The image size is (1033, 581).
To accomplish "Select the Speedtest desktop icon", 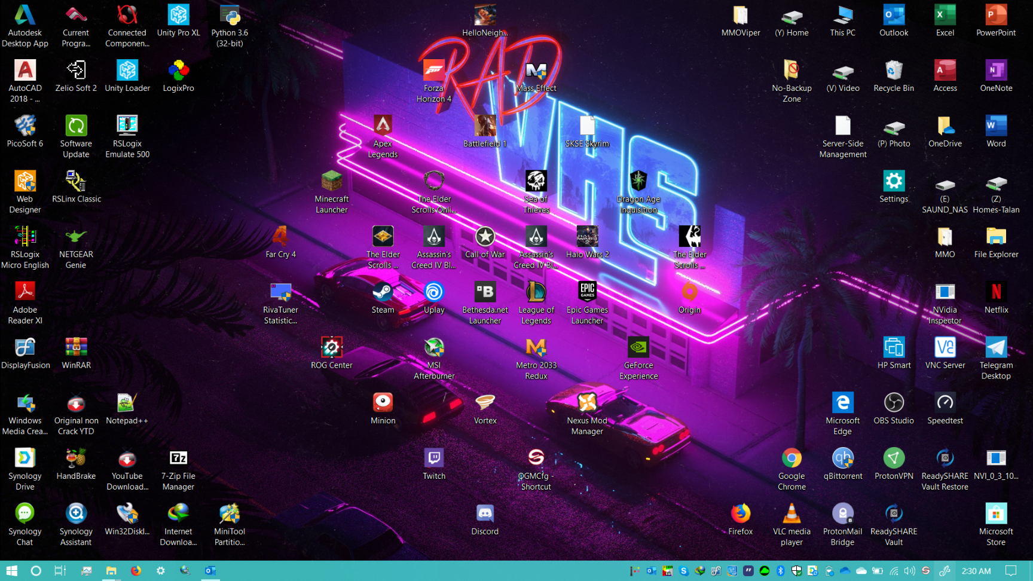I will (945, 409).
